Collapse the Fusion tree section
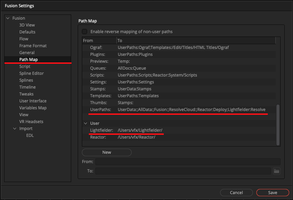 (8, 18)
